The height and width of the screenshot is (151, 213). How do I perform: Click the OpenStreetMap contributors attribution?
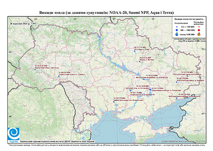183,141
